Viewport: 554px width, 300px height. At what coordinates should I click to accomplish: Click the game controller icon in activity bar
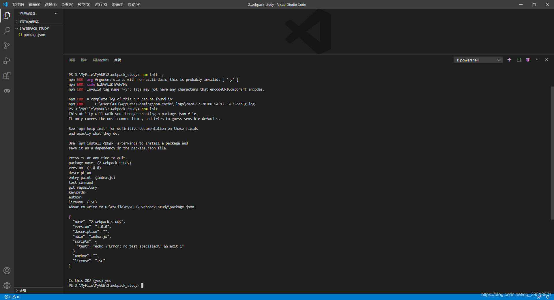click(7, 91)
